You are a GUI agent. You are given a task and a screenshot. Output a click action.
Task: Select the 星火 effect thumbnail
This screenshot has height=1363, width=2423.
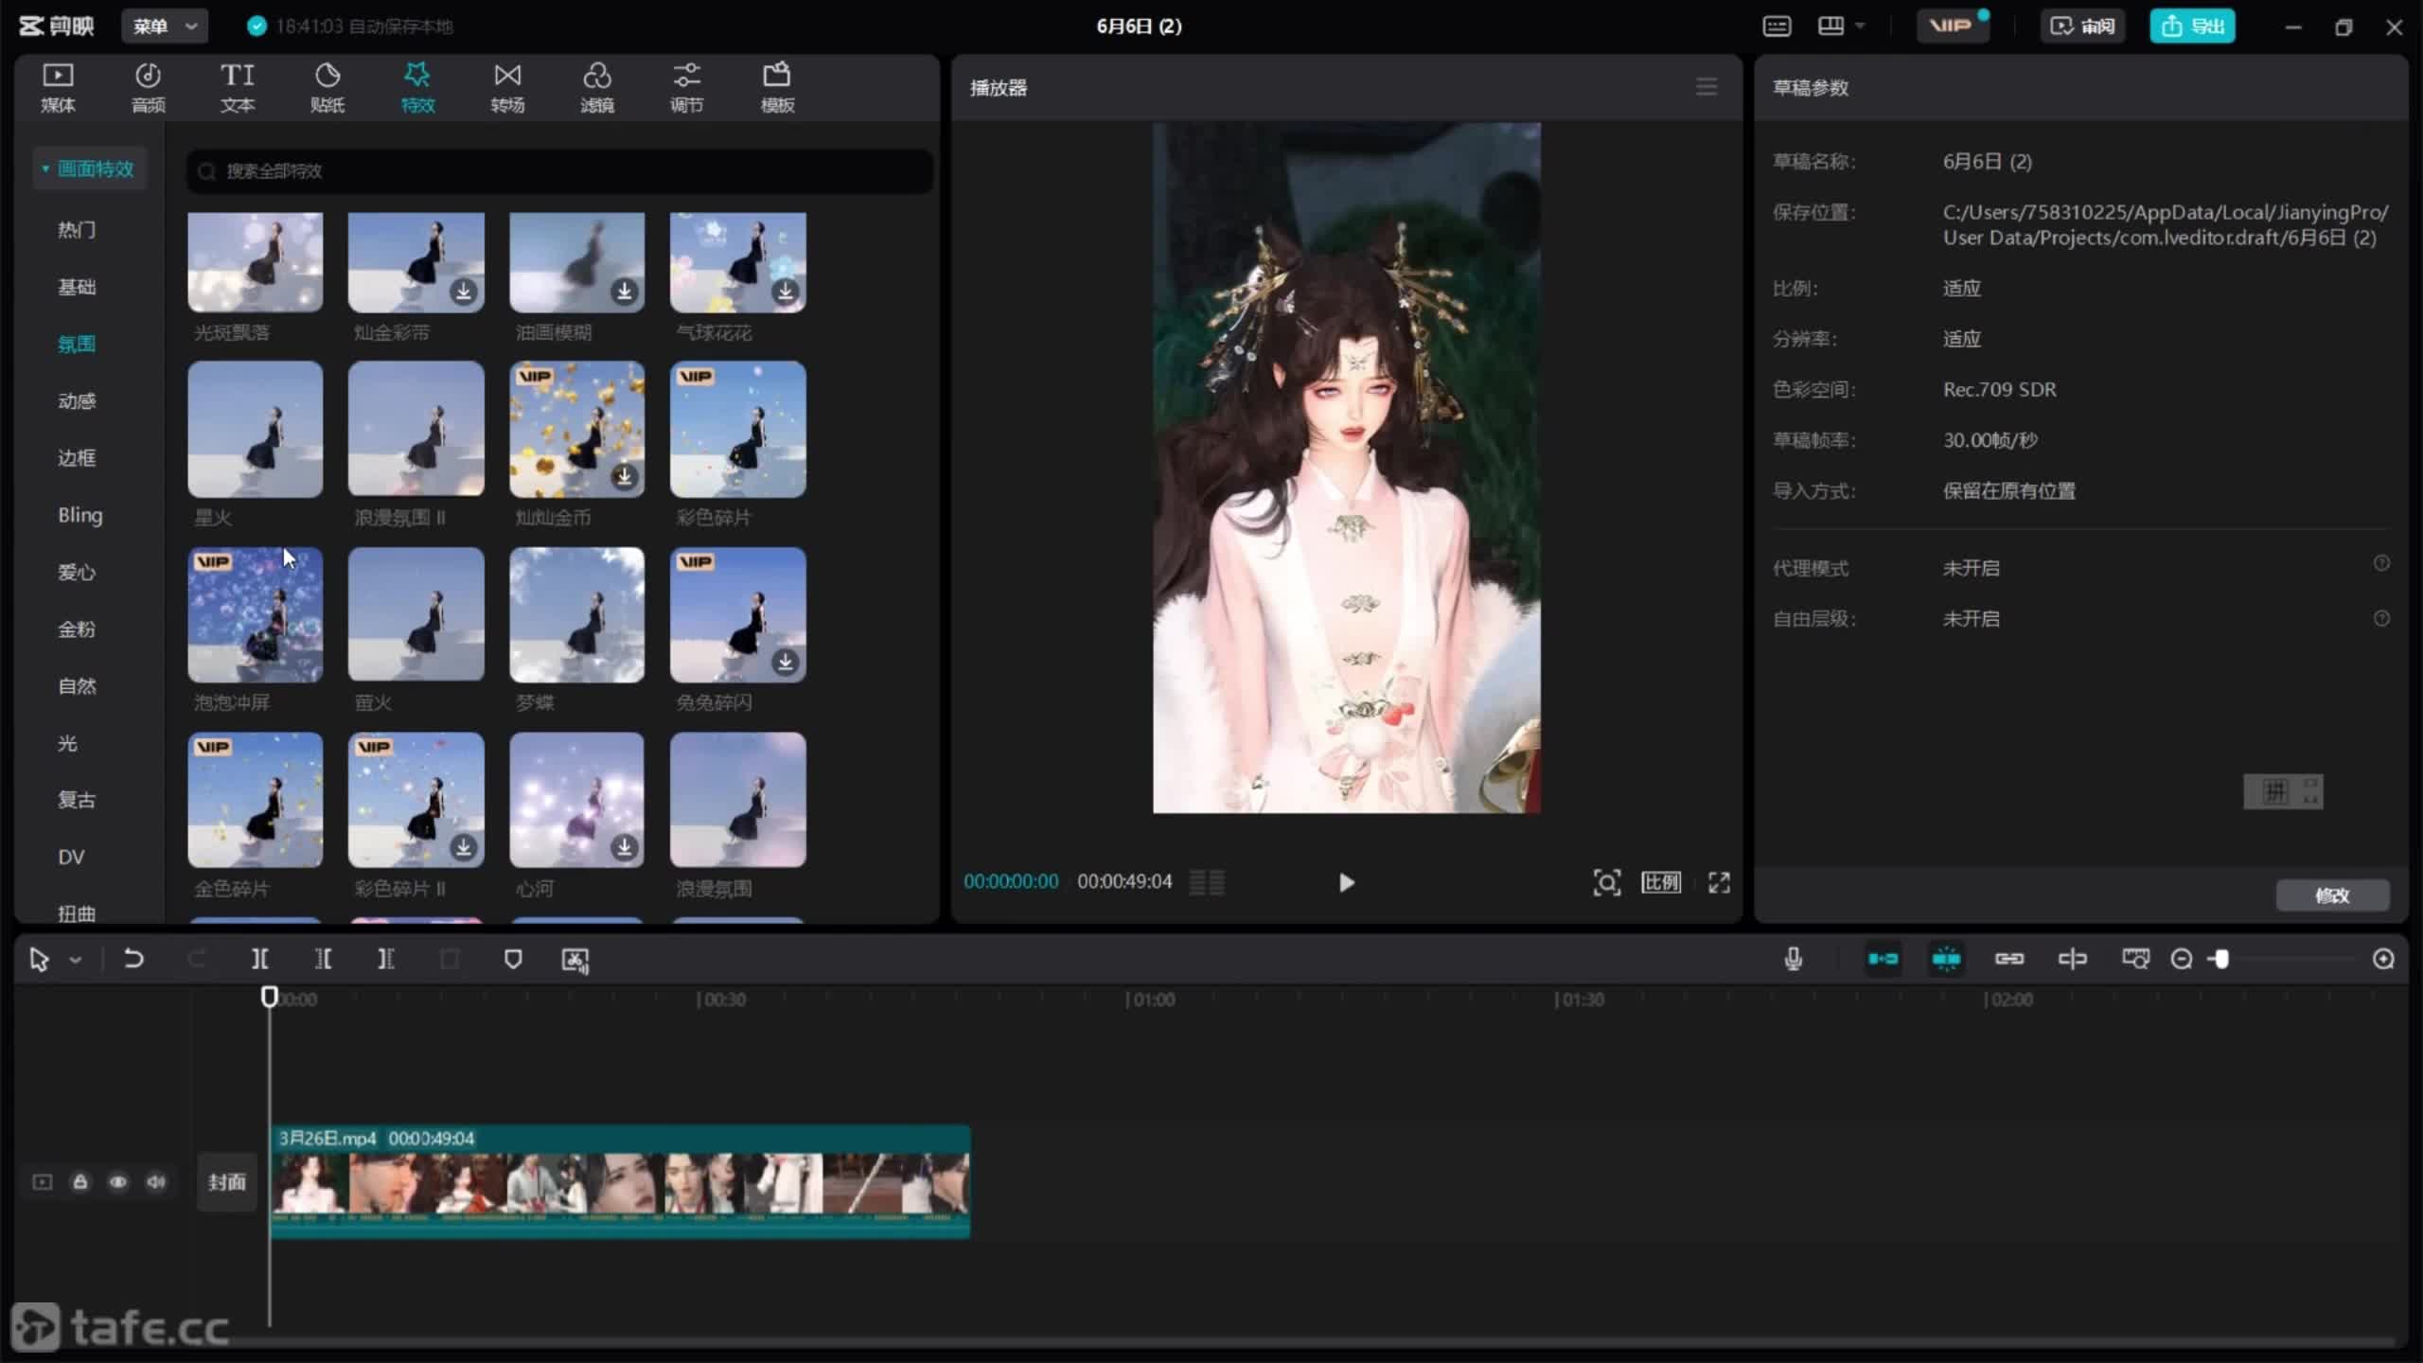pos(256,429)
